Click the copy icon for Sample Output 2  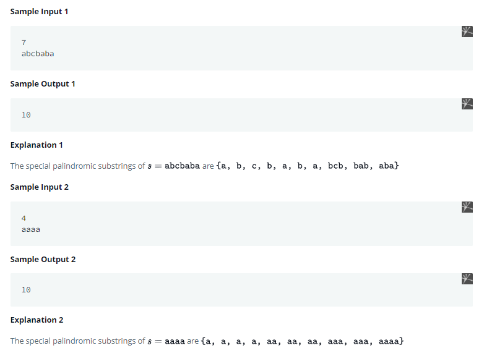tap(467, 279)
